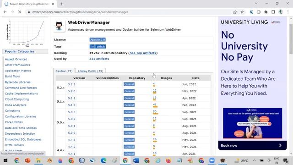Open version 5.1.1

click(71, 98)
